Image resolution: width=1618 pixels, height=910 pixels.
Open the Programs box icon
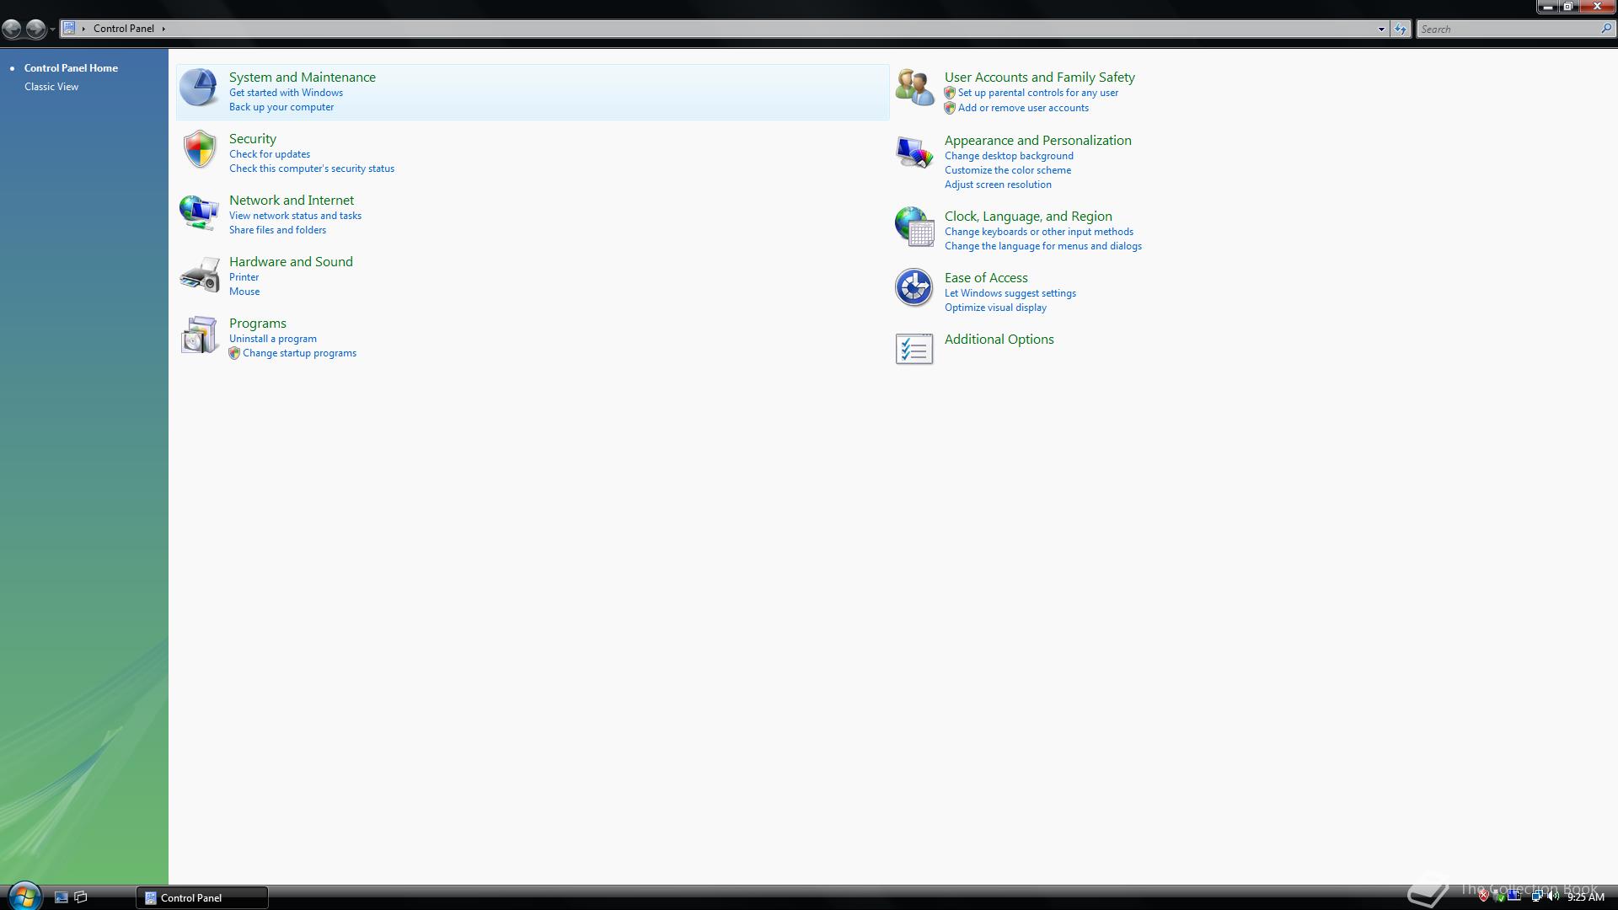click(x=199, y=335)
